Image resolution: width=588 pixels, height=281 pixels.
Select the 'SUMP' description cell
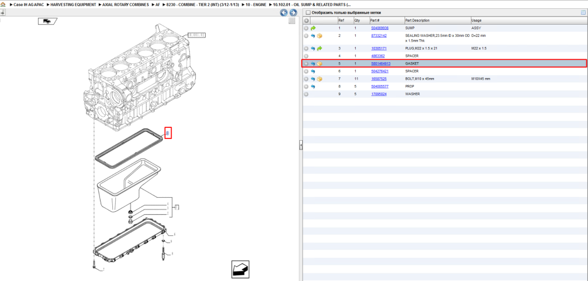[410, 28]
